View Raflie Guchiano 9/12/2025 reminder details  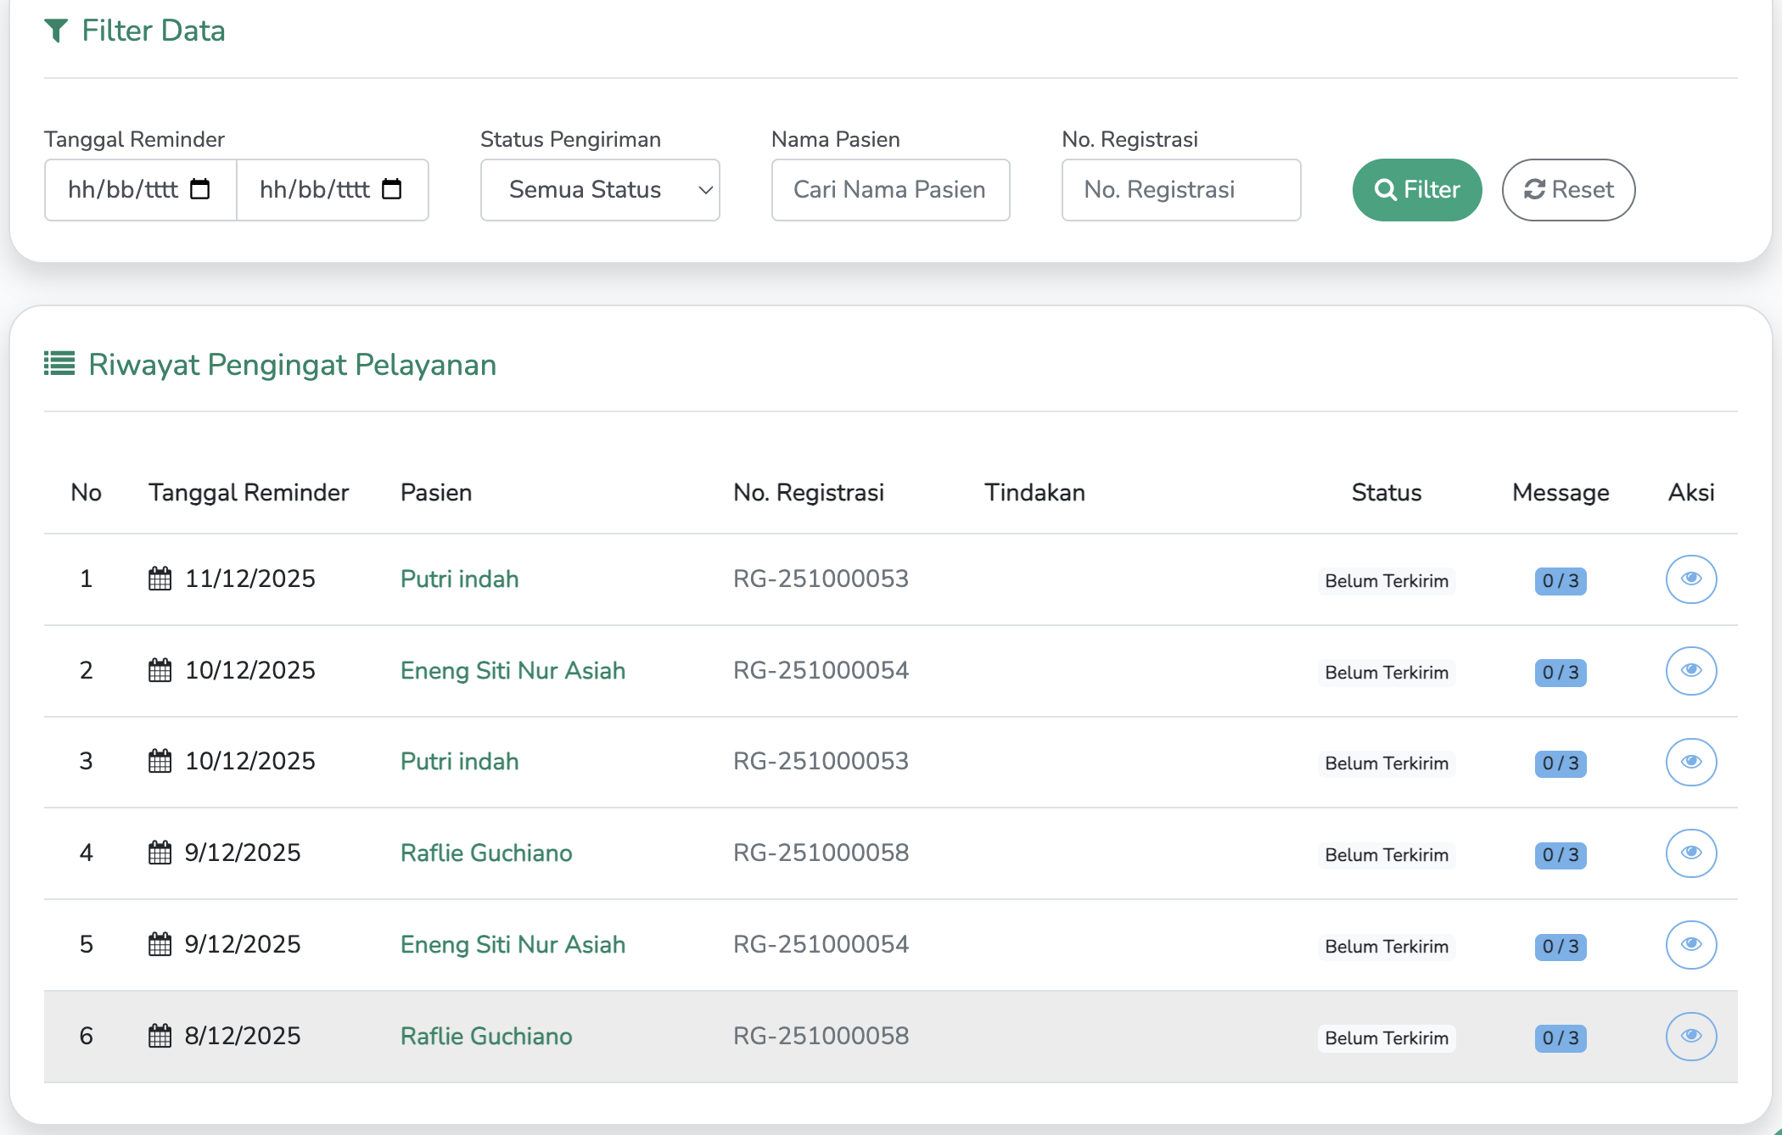[x=1690, y=853]
